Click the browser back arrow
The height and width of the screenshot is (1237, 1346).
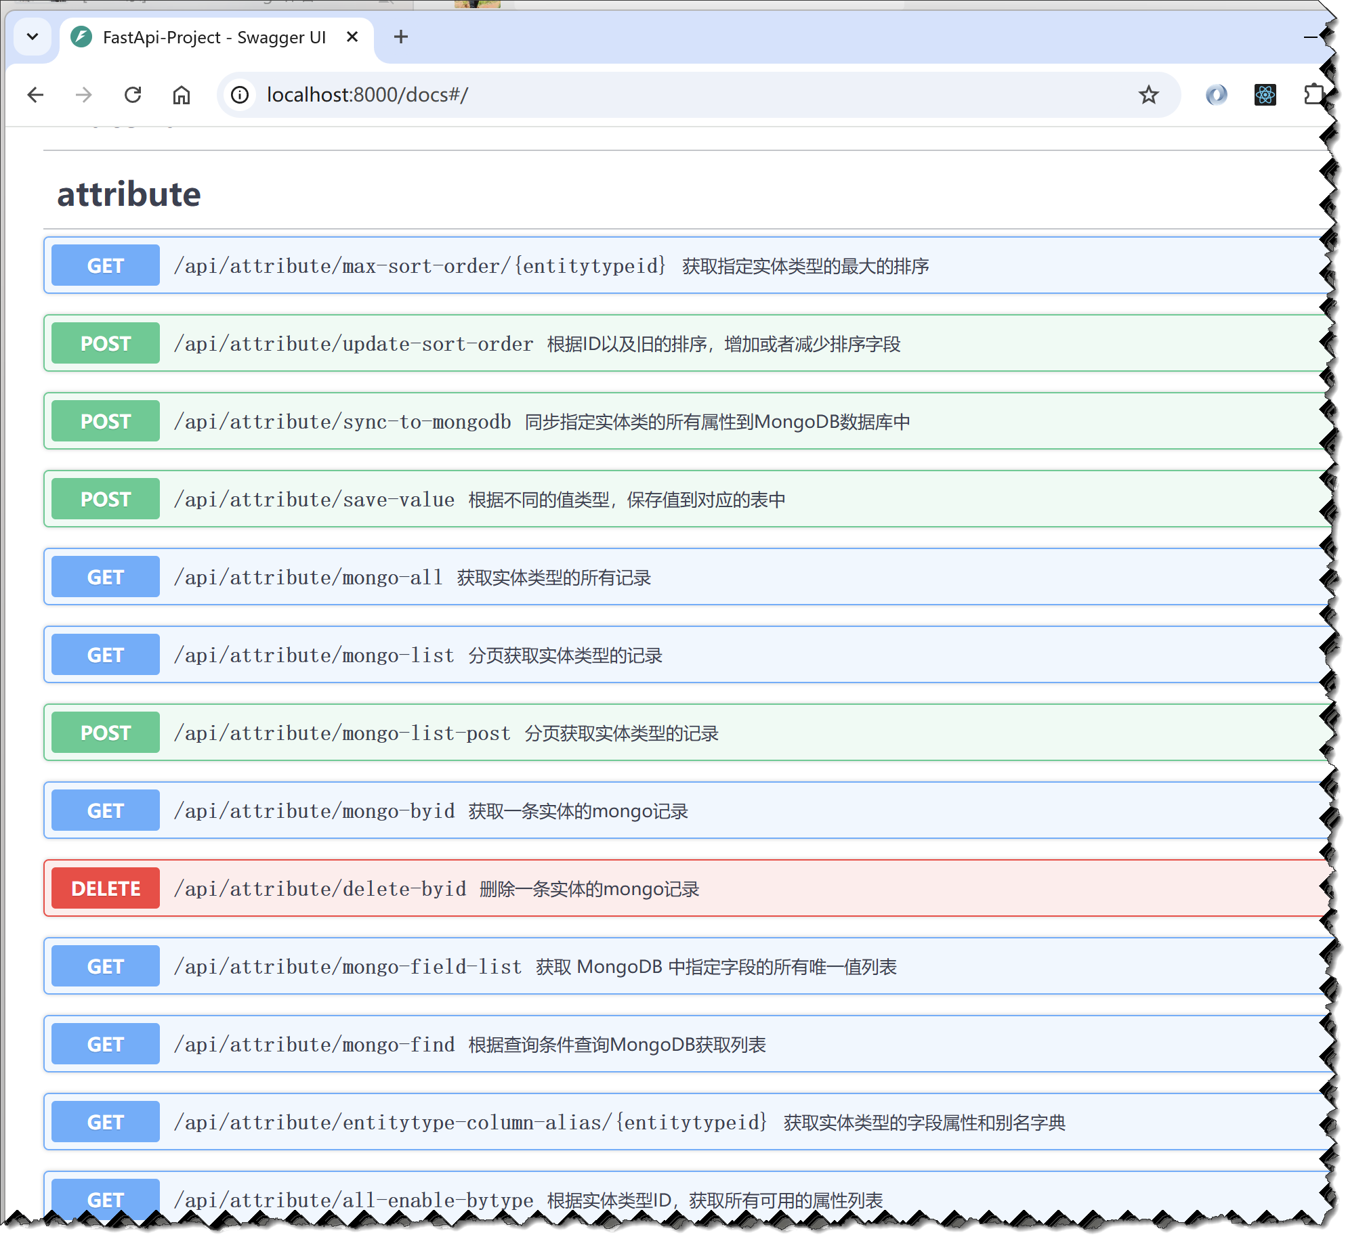(35, 95)
